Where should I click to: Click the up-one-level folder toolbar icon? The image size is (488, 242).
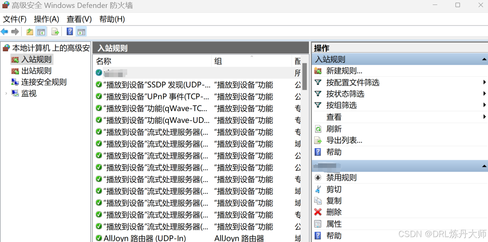(30, 32)
